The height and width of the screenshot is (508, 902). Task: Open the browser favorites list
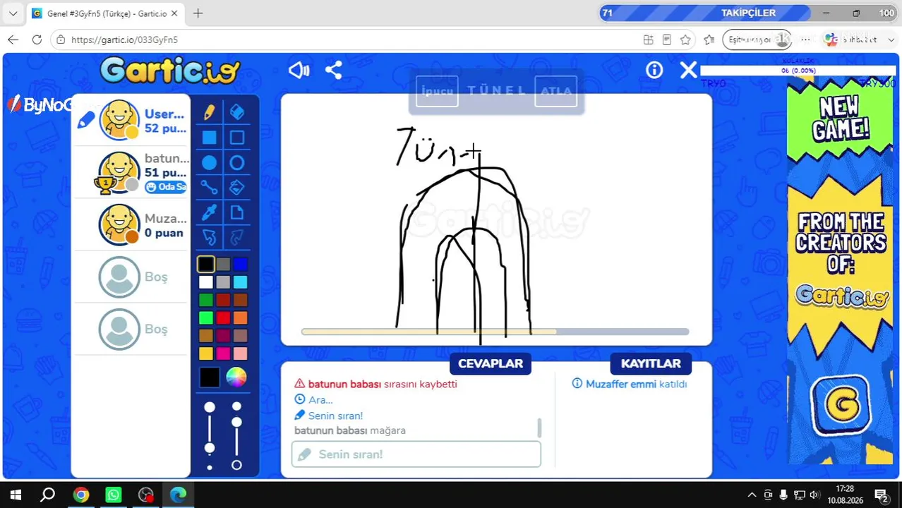click(x=709, y=40)
